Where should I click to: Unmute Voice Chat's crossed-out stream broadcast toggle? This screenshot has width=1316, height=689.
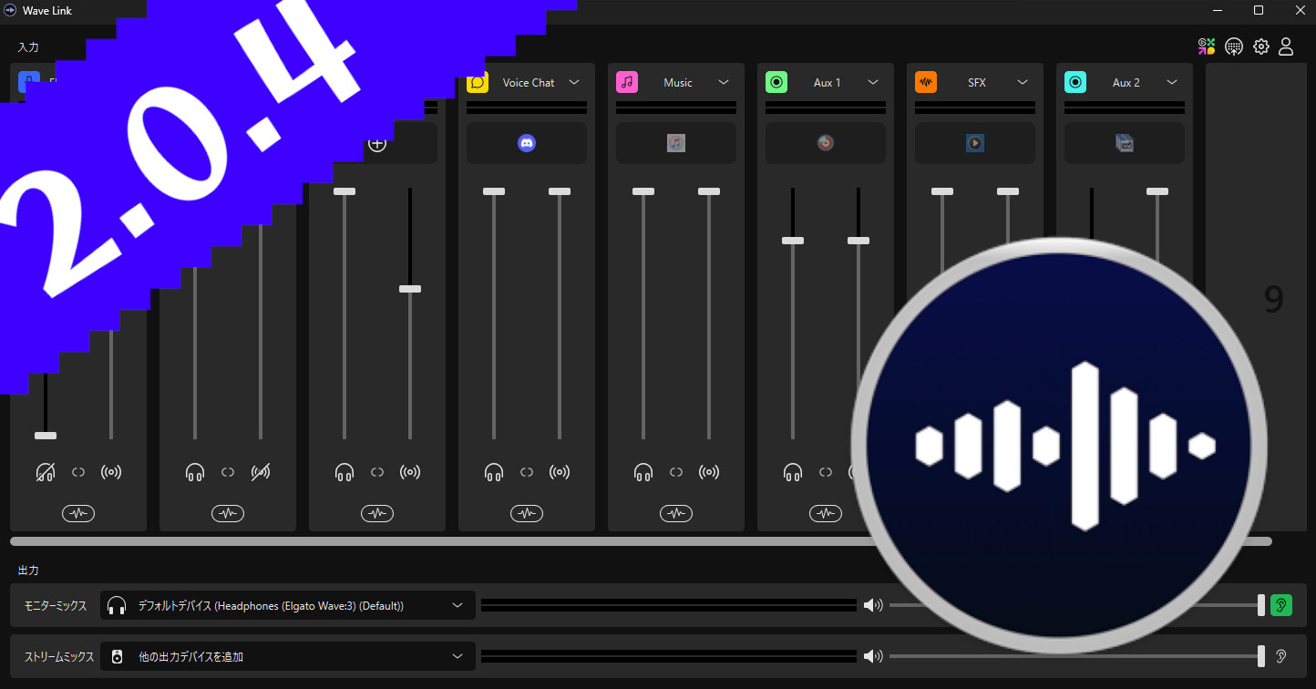[262, 471]
